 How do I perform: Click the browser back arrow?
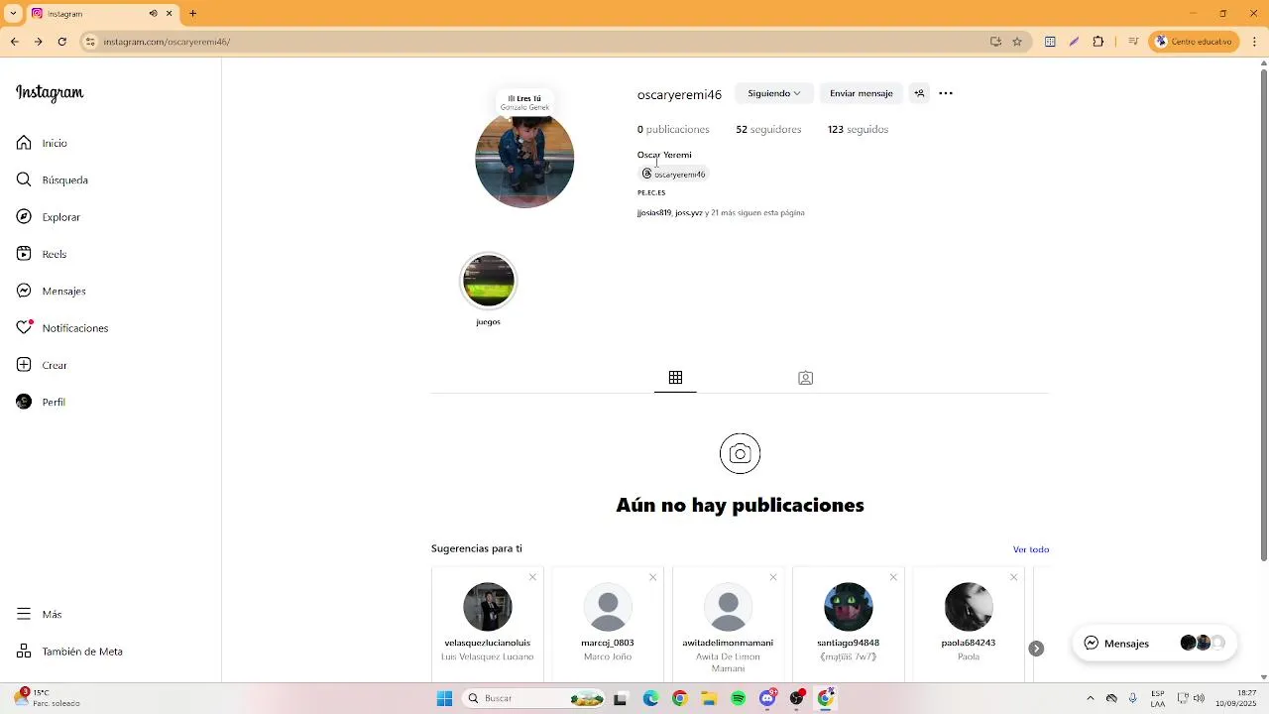[x=14, y=42]
